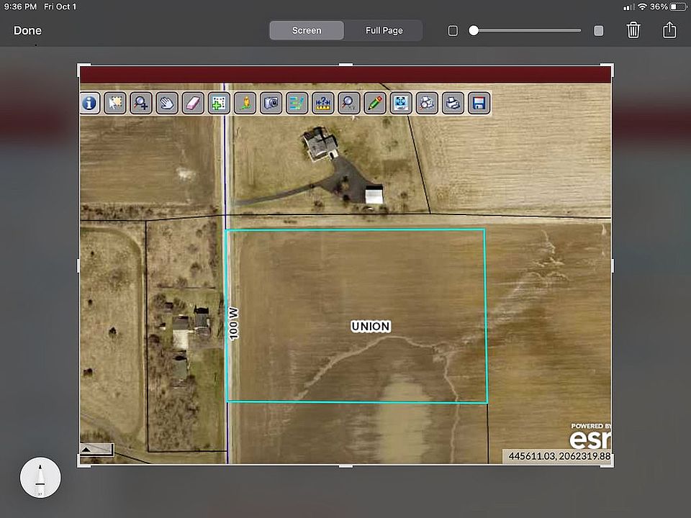Open the measure distance ruler tool
The width and height of the screenshot is (691, 518).
click(x=323, y=103)
